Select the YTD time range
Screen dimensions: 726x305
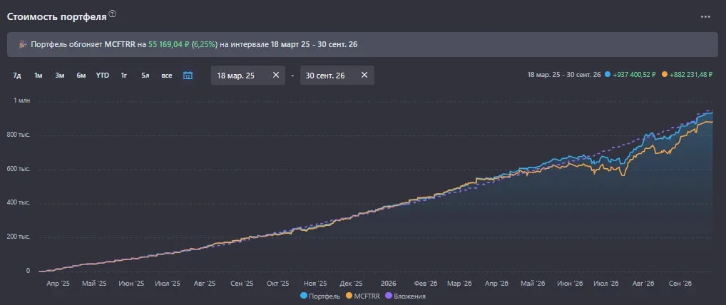(102, 76)
